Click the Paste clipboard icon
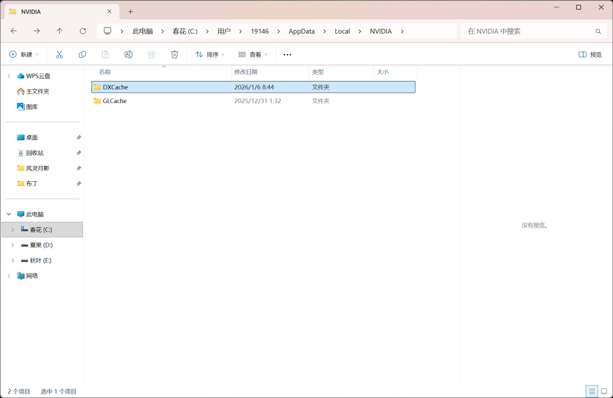The height and width of the screenshot is (398, 613). pos(105,55)
